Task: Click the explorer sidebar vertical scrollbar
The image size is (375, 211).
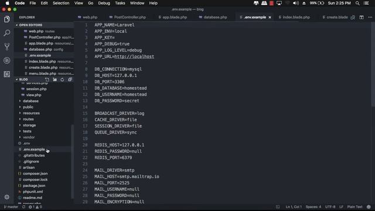Action: 73,162
